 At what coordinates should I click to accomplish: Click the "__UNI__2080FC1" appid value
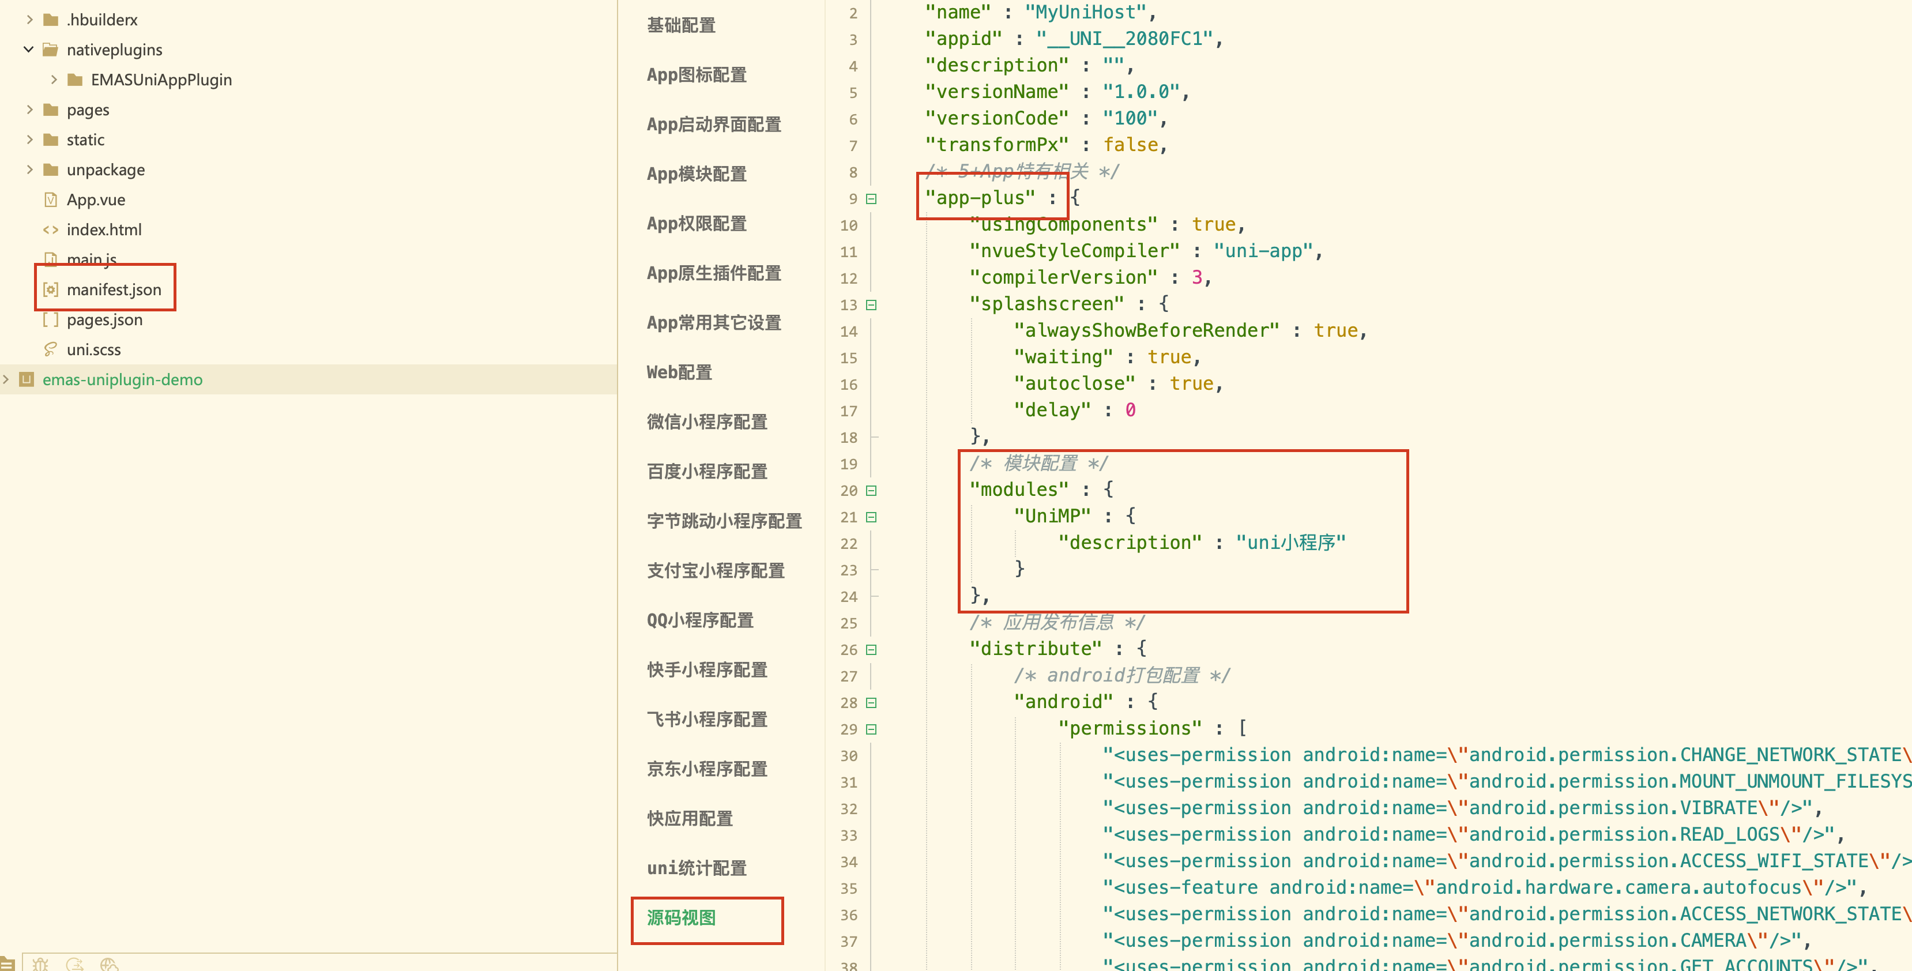1124,39
